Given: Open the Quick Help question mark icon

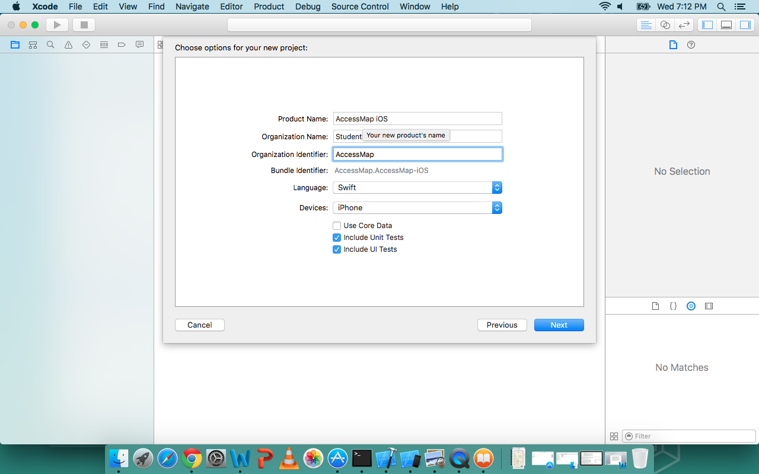Looking at the screenshot, I should point(691,44).
